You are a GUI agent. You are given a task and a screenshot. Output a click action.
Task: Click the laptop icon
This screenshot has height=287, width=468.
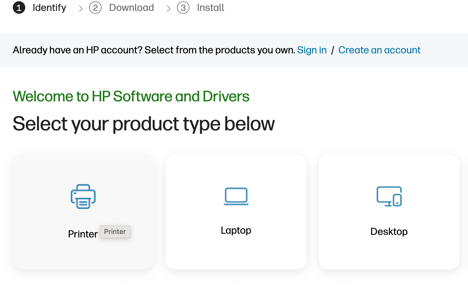tap(236, 196)
